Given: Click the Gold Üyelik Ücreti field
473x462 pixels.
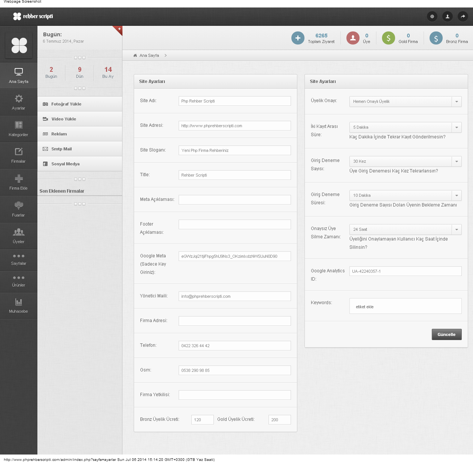Looking at the screenshot, I should 280,420.
